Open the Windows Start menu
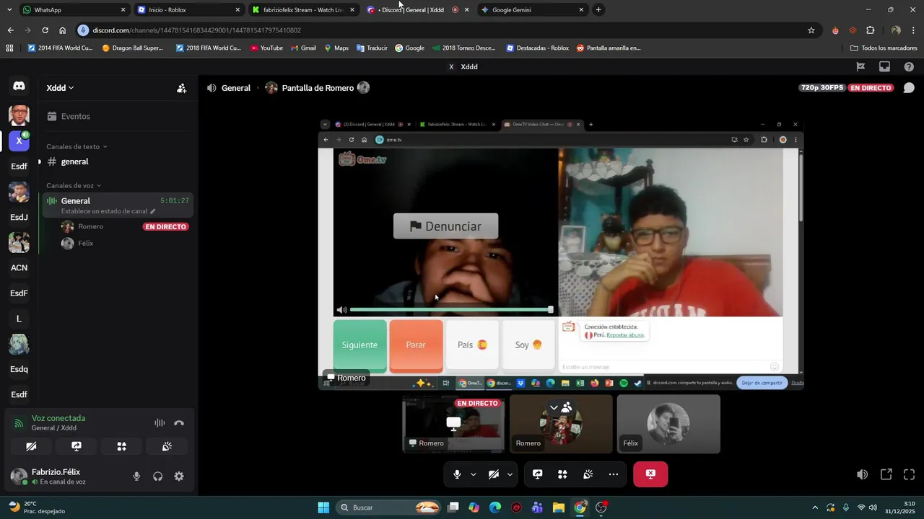Viewport: 924px width, 519px height. pos(323,507)
